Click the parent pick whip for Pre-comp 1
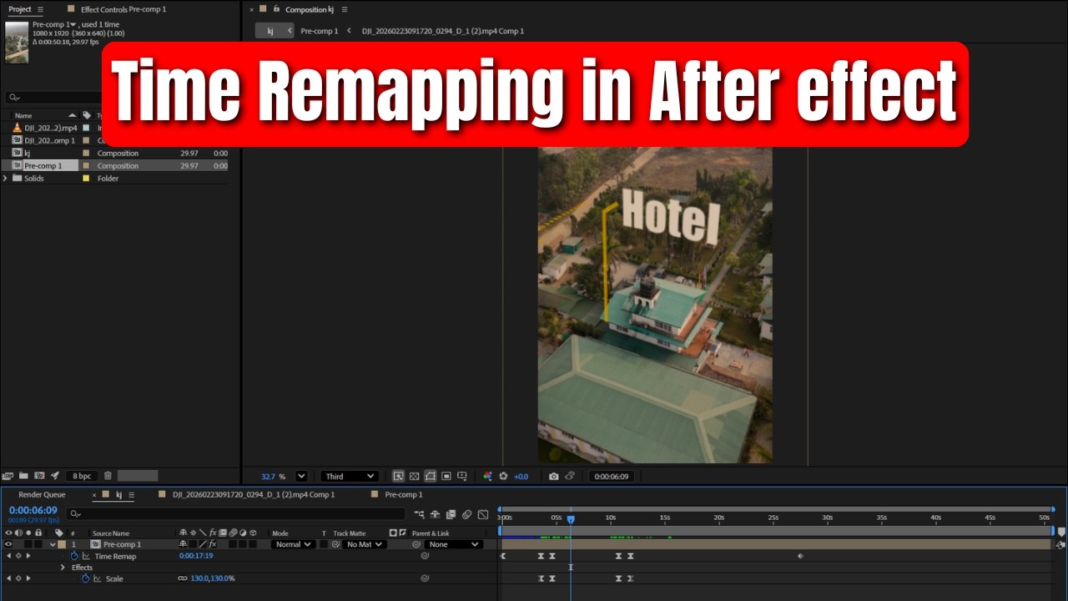This screenshot has width=1068, height=601. [x=416, y=544]
